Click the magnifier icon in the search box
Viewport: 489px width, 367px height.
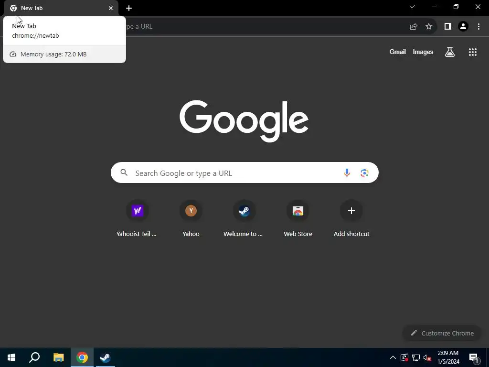point(124,172)
